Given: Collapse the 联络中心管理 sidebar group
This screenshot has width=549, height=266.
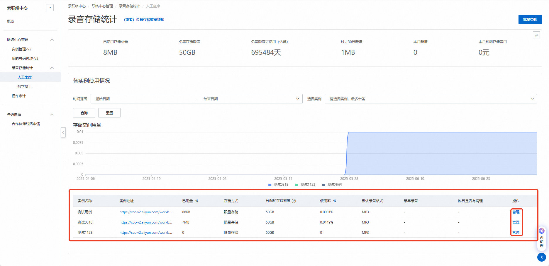Looking at the screenshot, I should tap(52, 40).
